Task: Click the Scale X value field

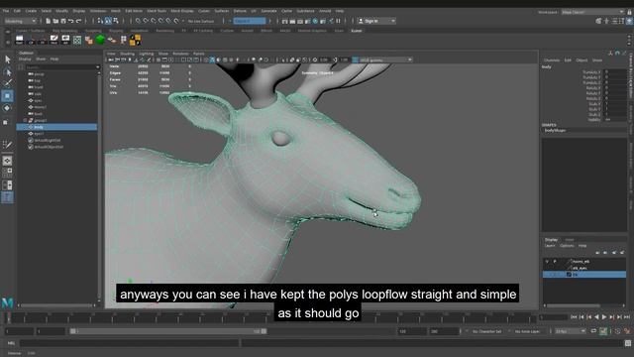Action: click(615, 103)
